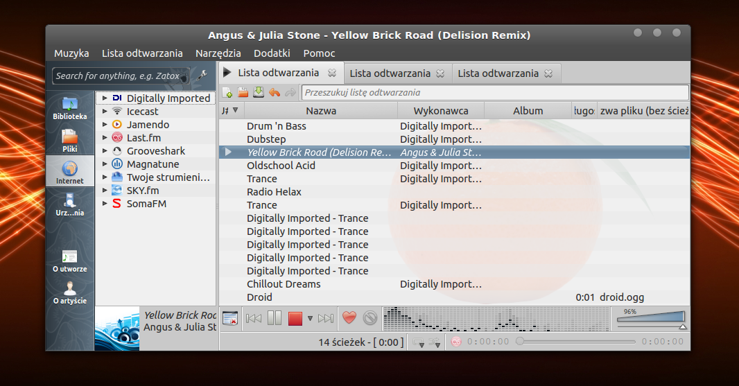Expand the Magnatune tree node
The image size is (739, 386).
(105, 164)
